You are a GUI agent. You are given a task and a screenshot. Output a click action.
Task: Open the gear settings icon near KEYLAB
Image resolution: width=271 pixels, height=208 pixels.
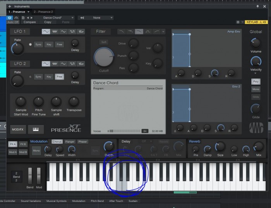238,22
